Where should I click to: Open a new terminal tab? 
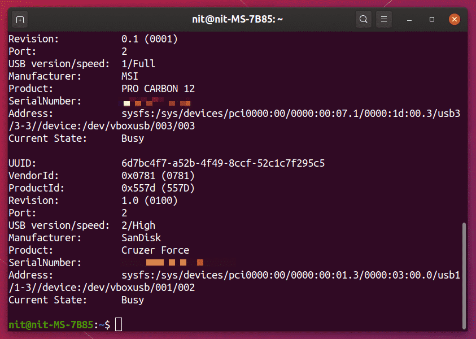click(x=20, y=19)
